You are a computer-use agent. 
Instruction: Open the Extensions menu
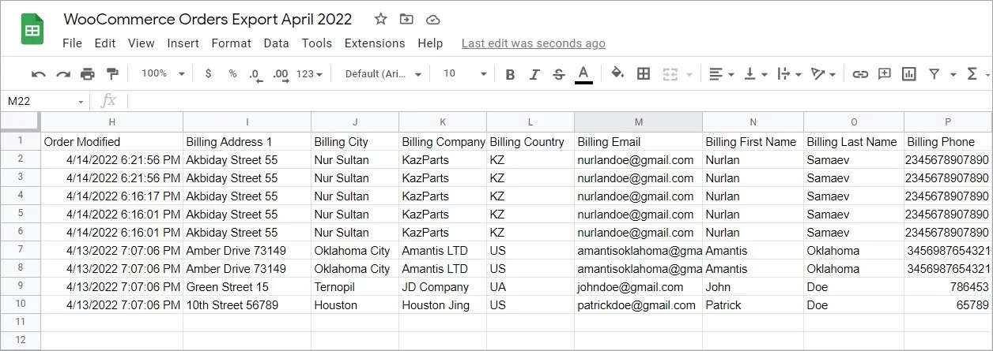tap(374, 43)
